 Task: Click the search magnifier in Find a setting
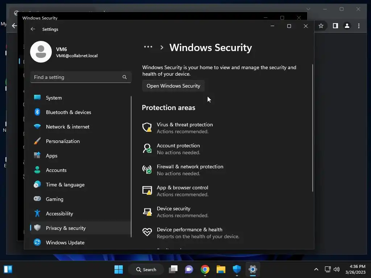125,77
